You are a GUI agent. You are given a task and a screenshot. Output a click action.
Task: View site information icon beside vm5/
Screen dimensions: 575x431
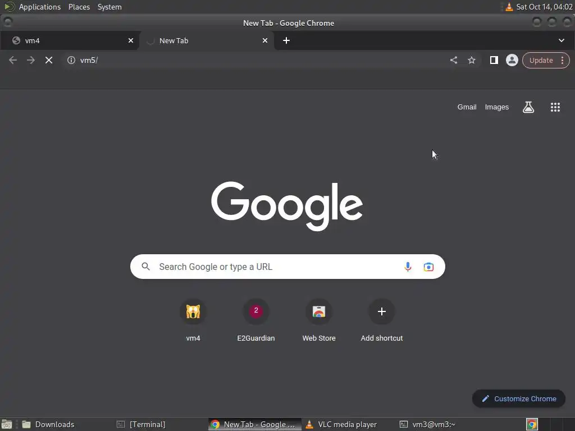coord(71,60)
